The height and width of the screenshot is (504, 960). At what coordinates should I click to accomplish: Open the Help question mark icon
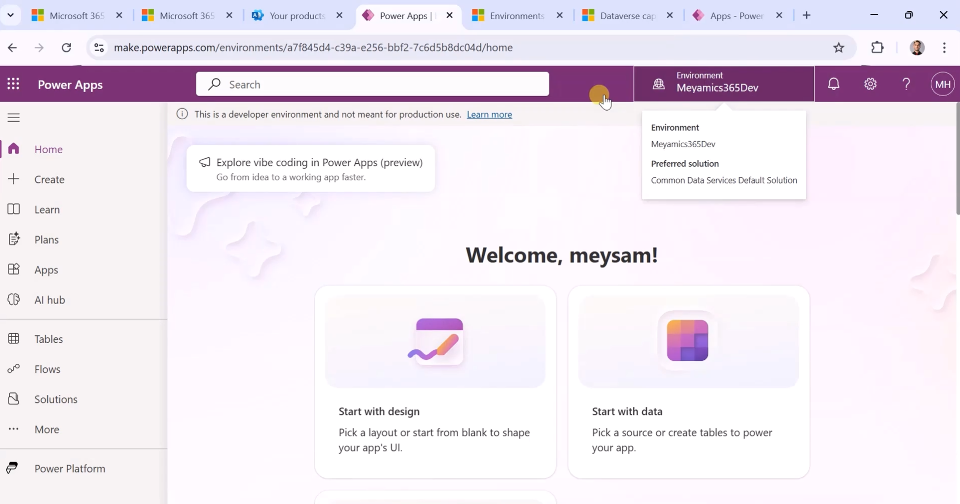(906, 84)
